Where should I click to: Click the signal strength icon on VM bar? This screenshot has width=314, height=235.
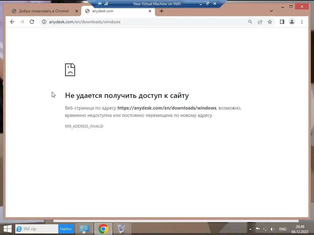click(x=106, y=3)
